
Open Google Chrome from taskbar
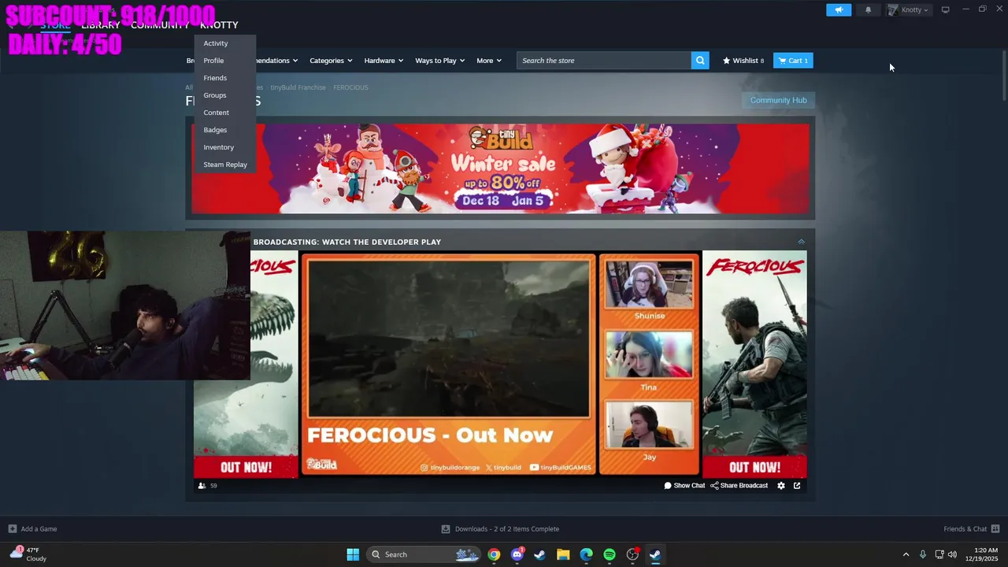[494, 554]
